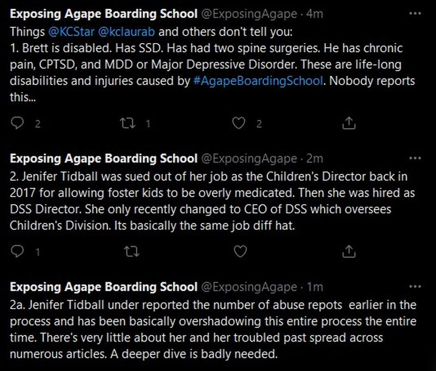Click the 2m timestamp on second tweet
436x371 pixels.
[314, 159]
